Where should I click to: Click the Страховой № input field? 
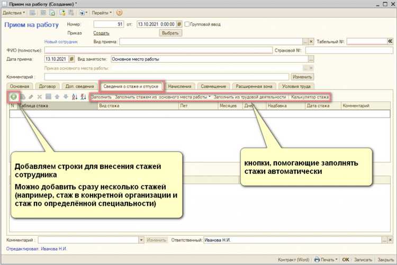349,50
